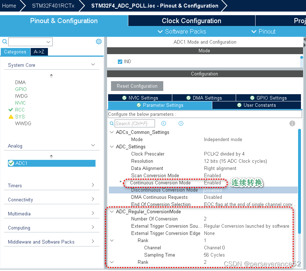Viewport: 306px width, 271px height.
Task: Click DMA Continuous Requests 'Disabled' value
Action: pyautogui.click(x=213, y=197)
